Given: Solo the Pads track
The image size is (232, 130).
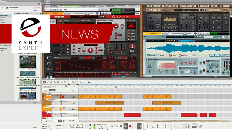Looking at the screenshot, I should (55, 108).
